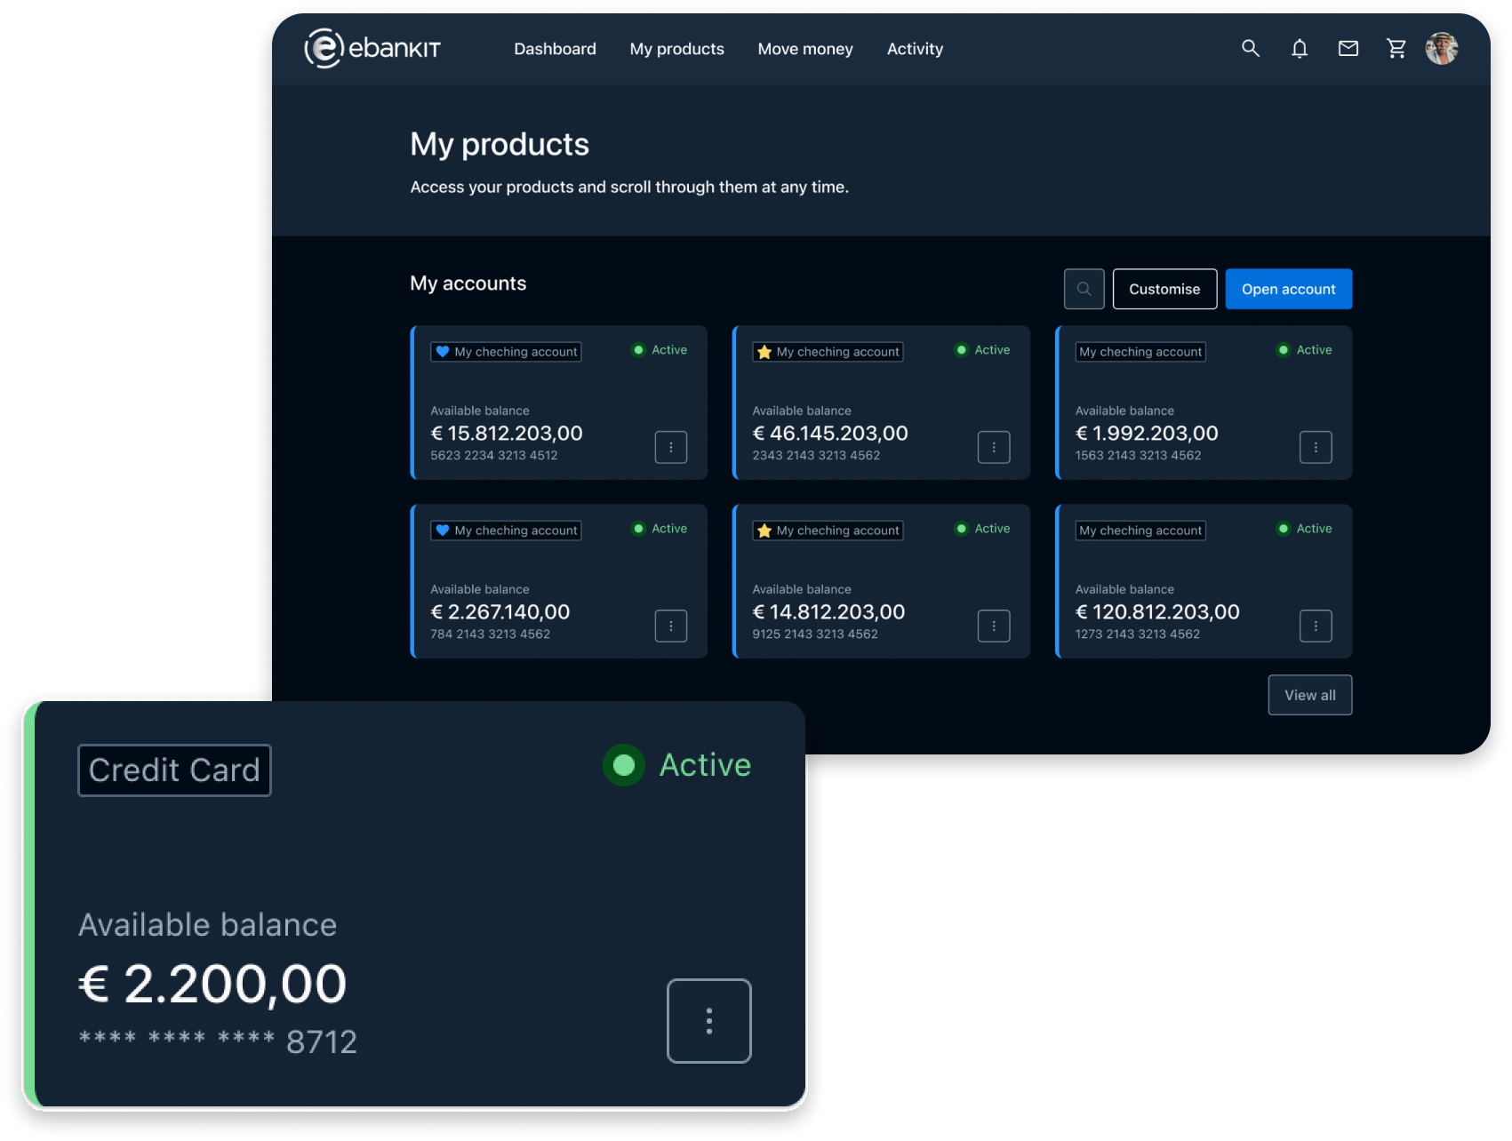Click the € 46.145.203,00 balance
This screenshot has width=1512, height=1141.
(x=830, y=433)
